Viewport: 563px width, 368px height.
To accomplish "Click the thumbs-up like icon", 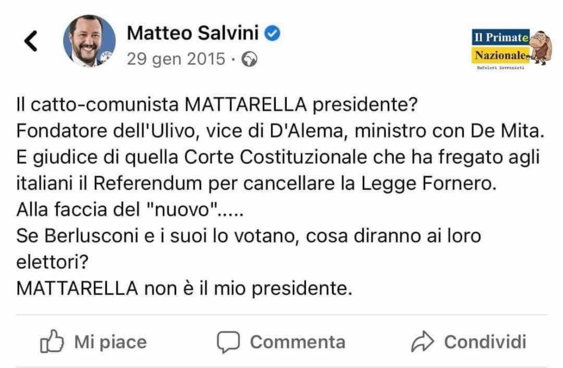I will 51,342.
